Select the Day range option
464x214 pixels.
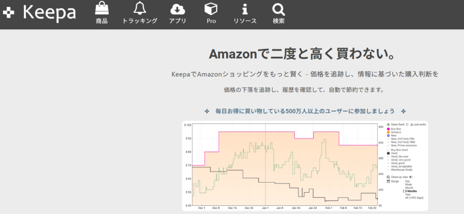tap(407, 181)
